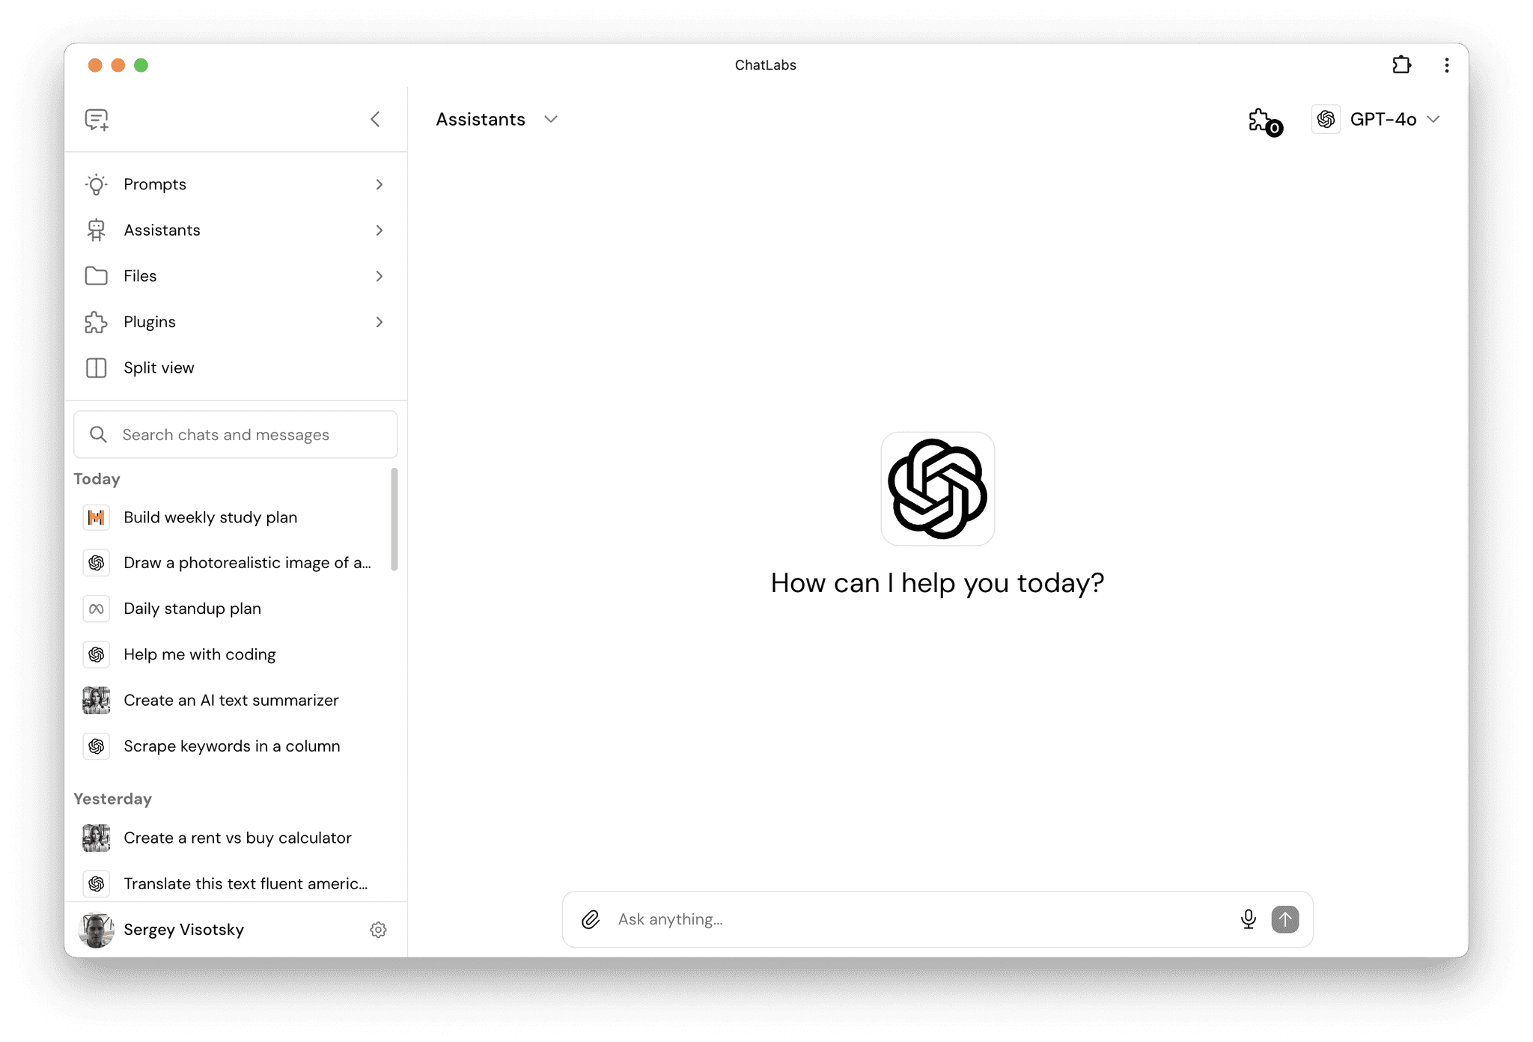Image resolution: width=1533 pixels, height=1042 pixels.
Task: Expand the Plugins submenu arrow
Action: pyautogui.click(x=380, y=322)
